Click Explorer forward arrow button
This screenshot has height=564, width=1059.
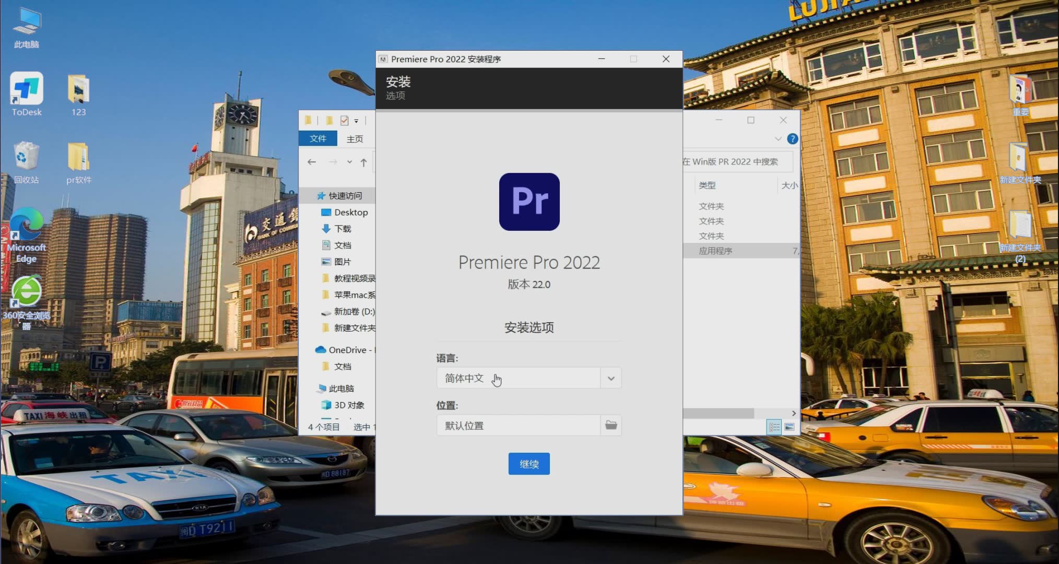pos(333,162)
